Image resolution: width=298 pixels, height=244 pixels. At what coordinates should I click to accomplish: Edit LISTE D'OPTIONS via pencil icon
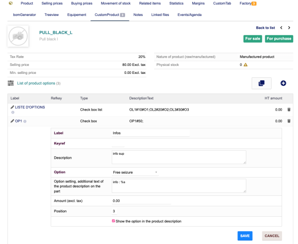click(12, 107)
